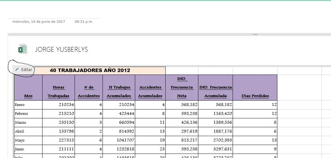Image resolution: width=331 pixels, height=158 pixels.
Task: Select the Junio accumulated value 3297,631
Action: click(215, 149)
